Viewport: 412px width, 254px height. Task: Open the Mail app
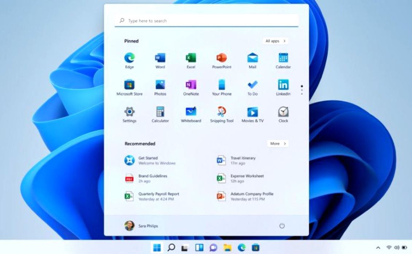(253, 60)
